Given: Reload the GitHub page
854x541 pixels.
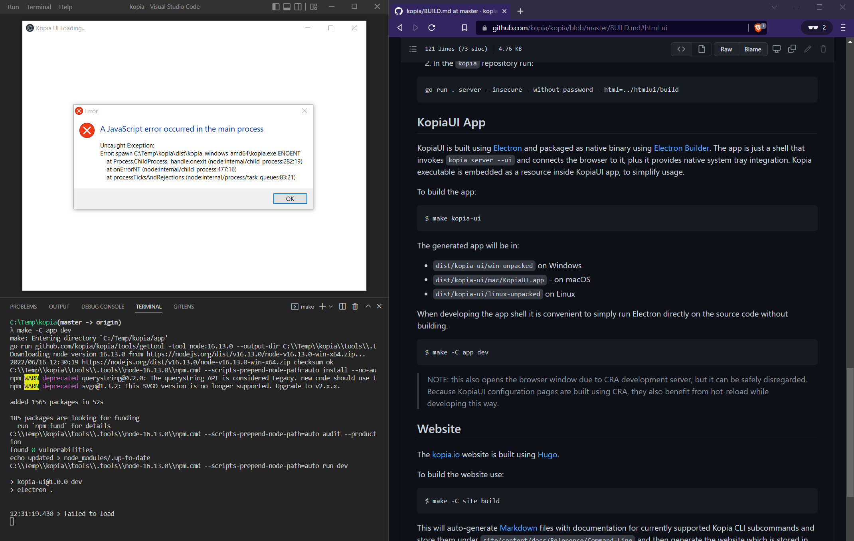Looking at the screenshot, I should click(431, 28).
